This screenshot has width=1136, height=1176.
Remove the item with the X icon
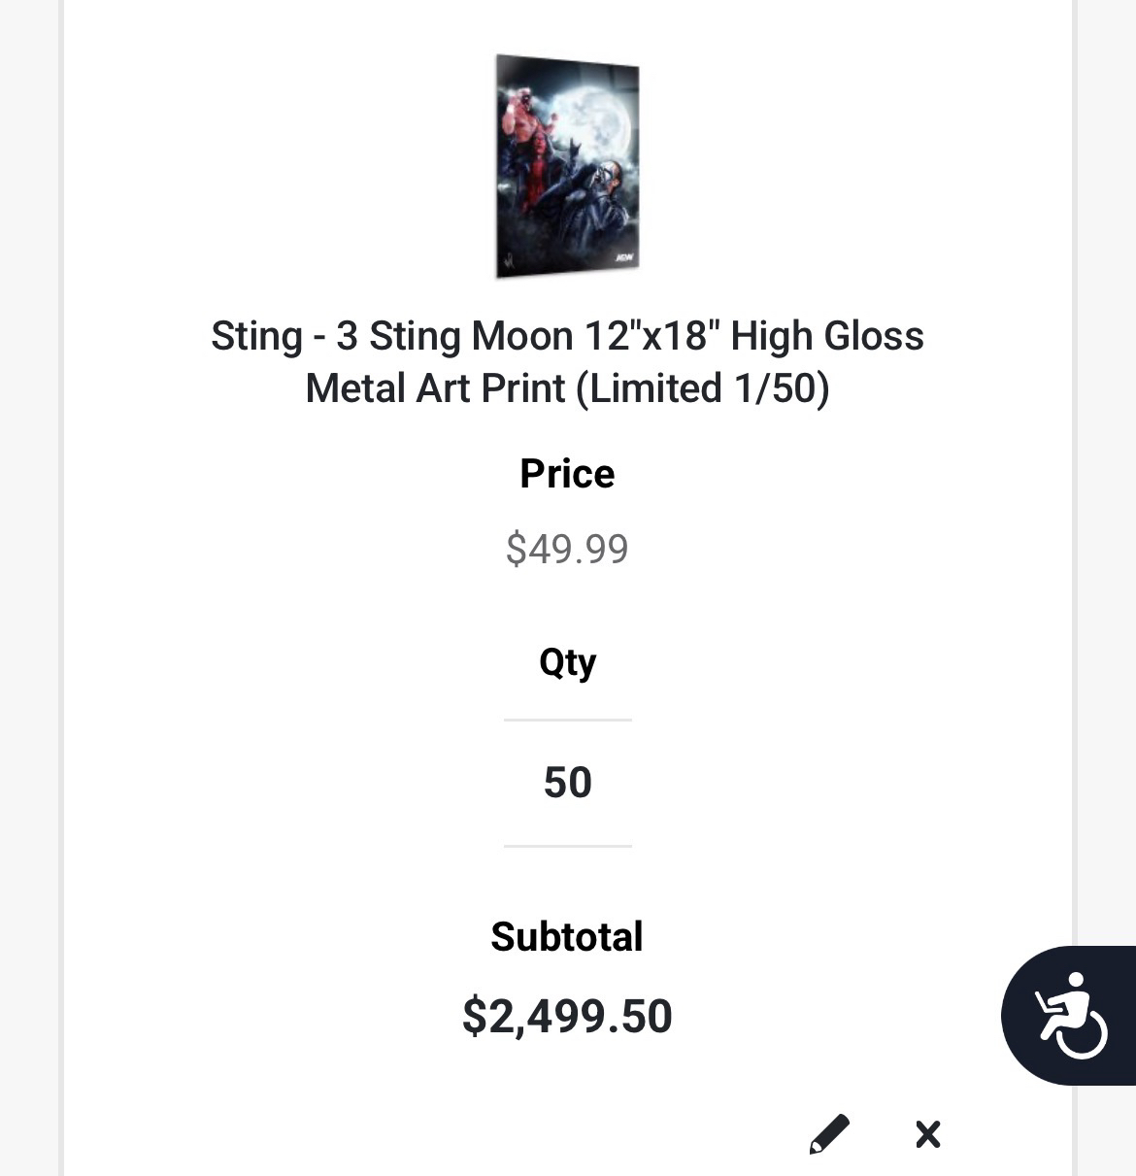pos(928,1133)
